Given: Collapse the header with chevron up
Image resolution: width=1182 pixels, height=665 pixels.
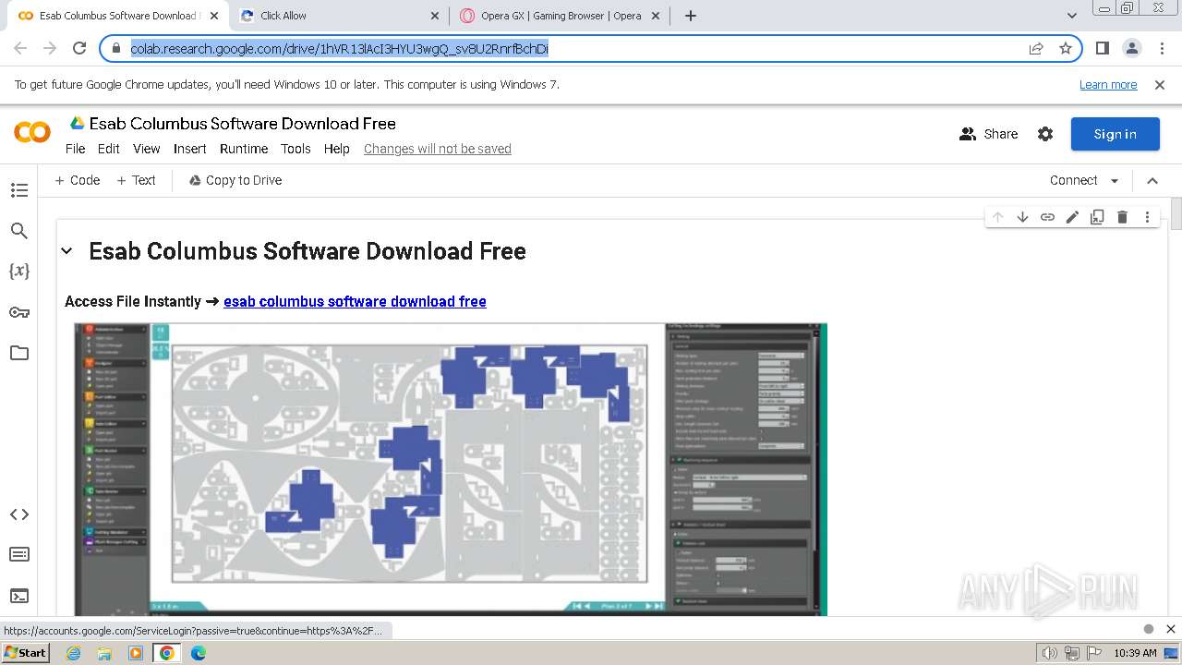Looking at the screenshot, I should (1152, 180).
